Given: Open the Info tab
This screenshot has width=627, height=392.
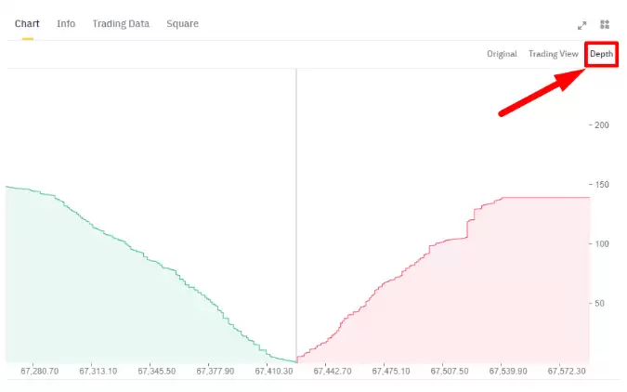Looking at the screenshot, I should point(66,23).
